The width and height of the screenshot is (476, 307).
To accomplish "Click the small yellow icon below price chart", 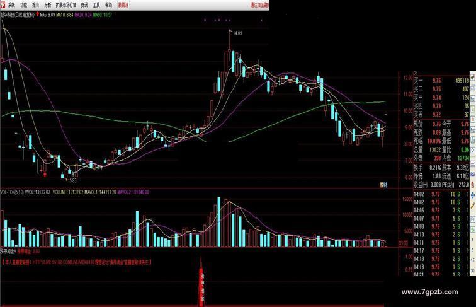I will (x=383, y=184).
